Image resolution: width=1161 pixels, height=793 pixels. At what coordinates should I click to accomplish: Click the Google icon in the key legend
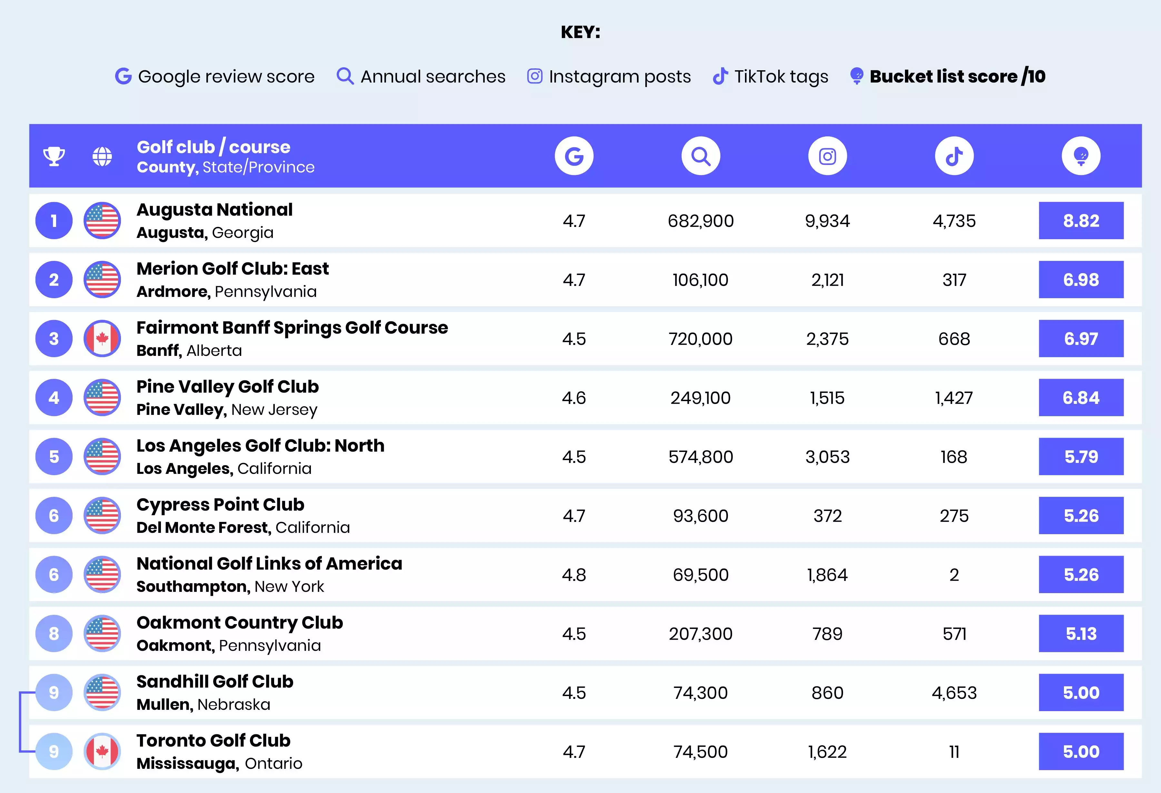[124, 76]
